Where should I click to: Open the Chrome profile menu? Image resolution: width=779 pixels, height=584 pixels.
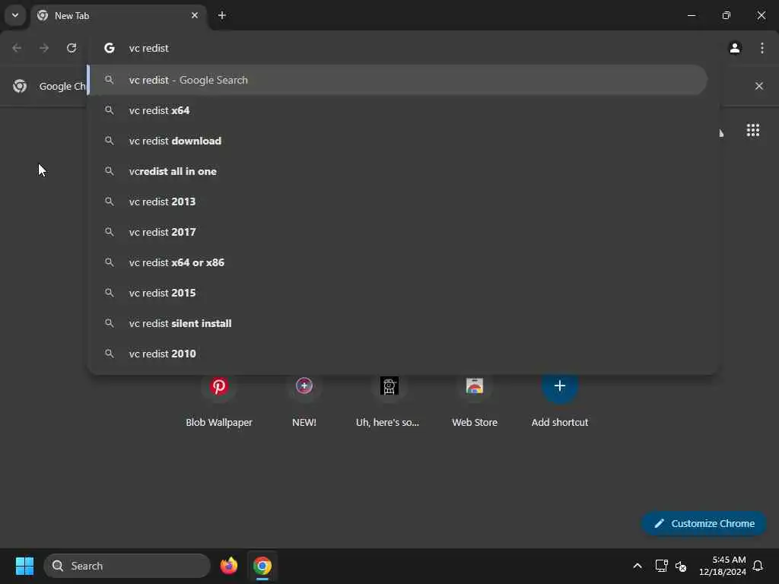735,48
